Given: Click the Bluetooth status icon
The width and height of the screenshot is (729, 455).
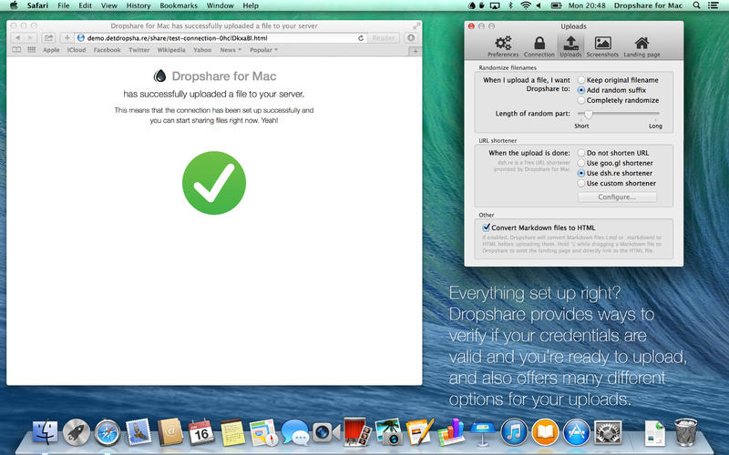Looking at the screenshot, I should tap(510, 5).
